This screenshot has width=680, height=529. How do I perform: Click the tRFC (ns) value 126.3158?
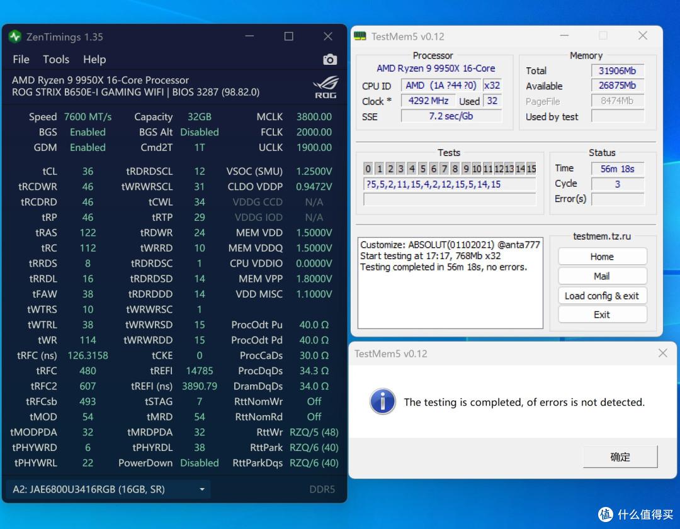(x=88, y=355)
